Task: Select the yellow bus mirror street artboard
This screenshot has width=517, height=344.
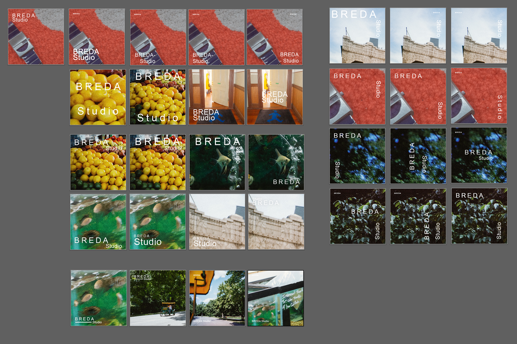Action: tap(217, 298)
